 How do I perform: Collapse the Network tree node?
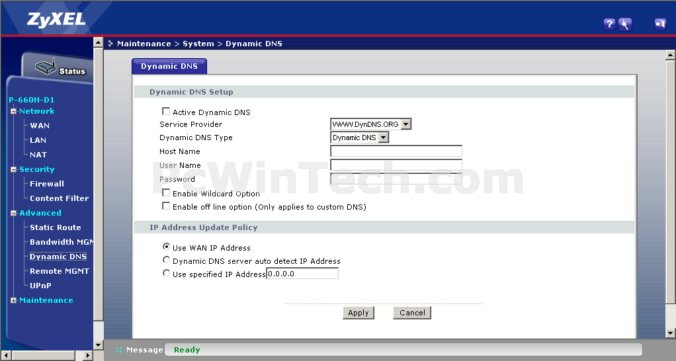(13, 111)
